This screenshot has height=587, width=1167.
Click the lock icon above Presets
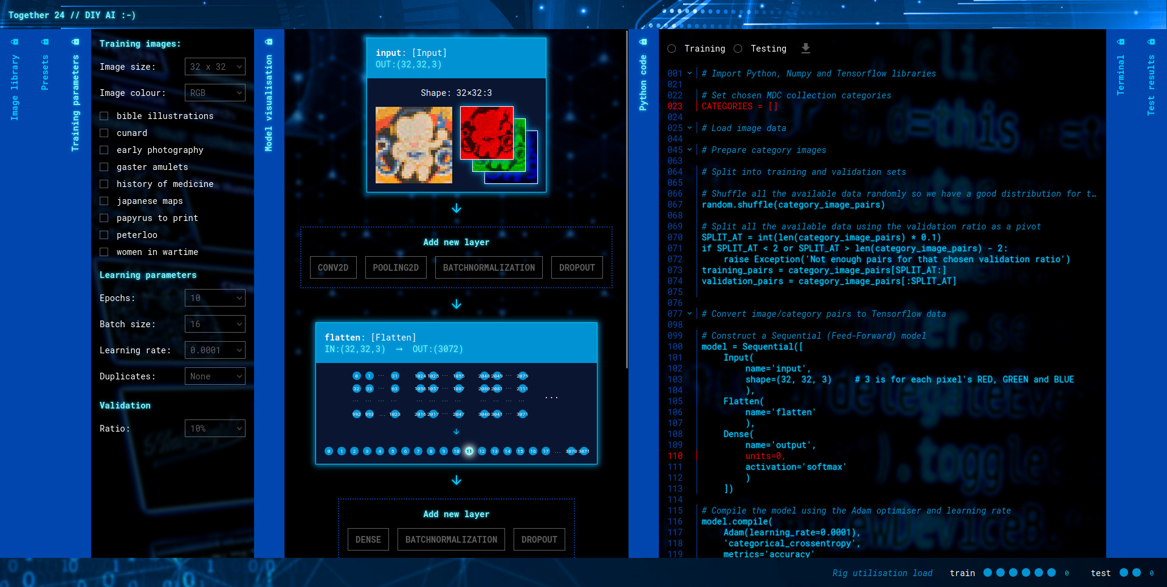coord(45,42)
